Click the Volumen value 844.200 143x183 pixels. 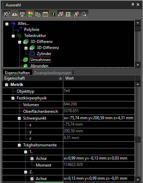(70, 104)
